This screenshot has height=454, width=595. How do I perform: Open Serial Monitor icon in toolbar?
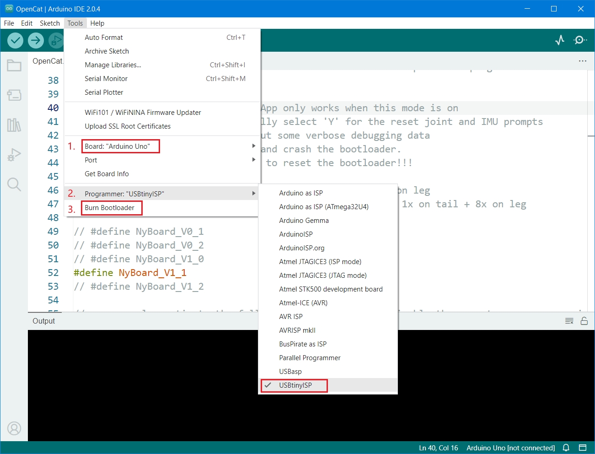580,40
